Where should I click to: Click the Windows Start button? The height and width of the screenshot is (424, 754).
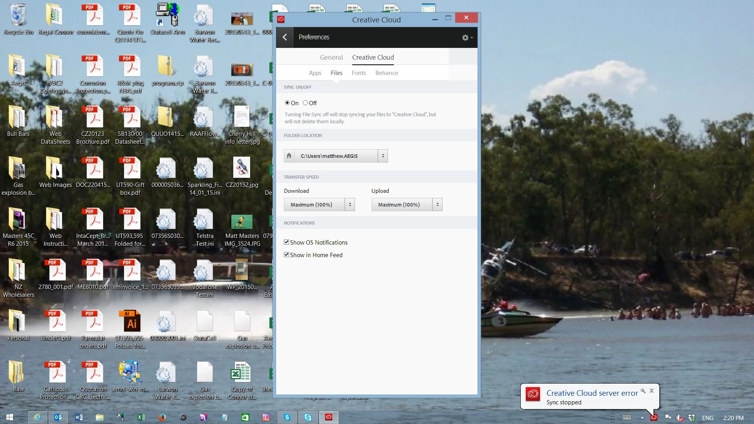[9, 417]
